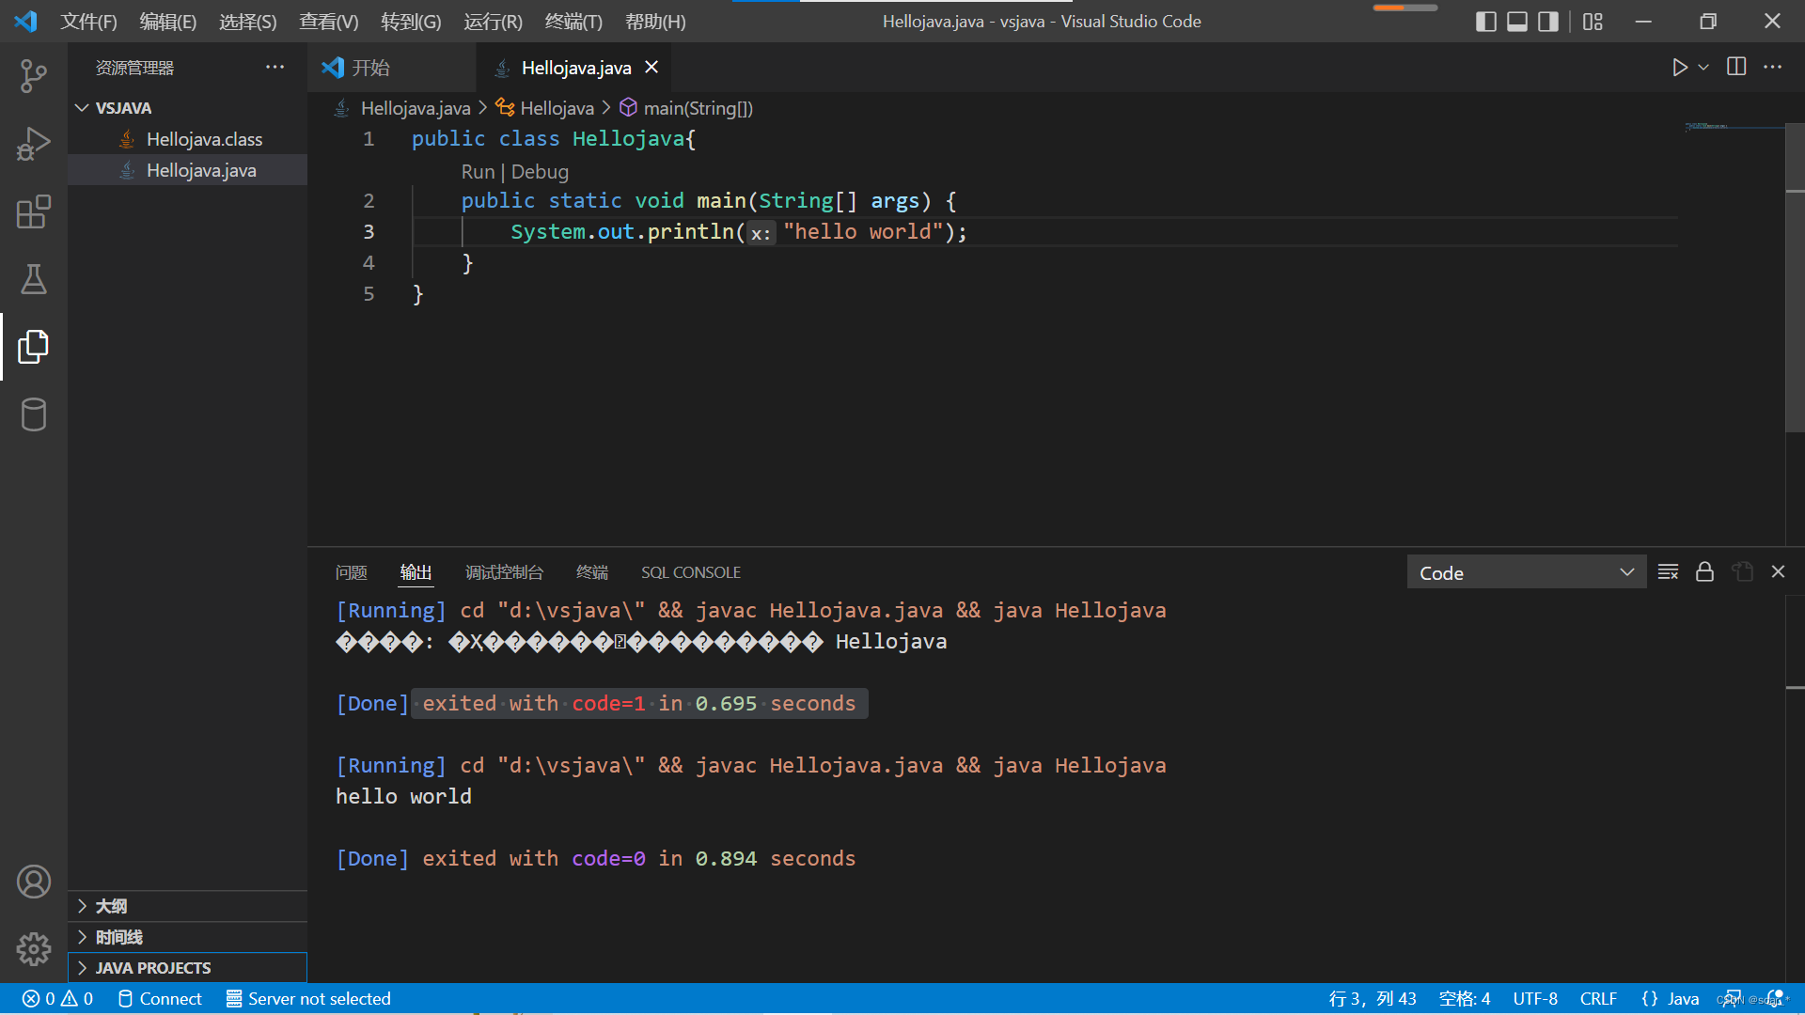Click the editor vertical scrollbar
The image size is (1805, 1015).
pos(1794,282)
